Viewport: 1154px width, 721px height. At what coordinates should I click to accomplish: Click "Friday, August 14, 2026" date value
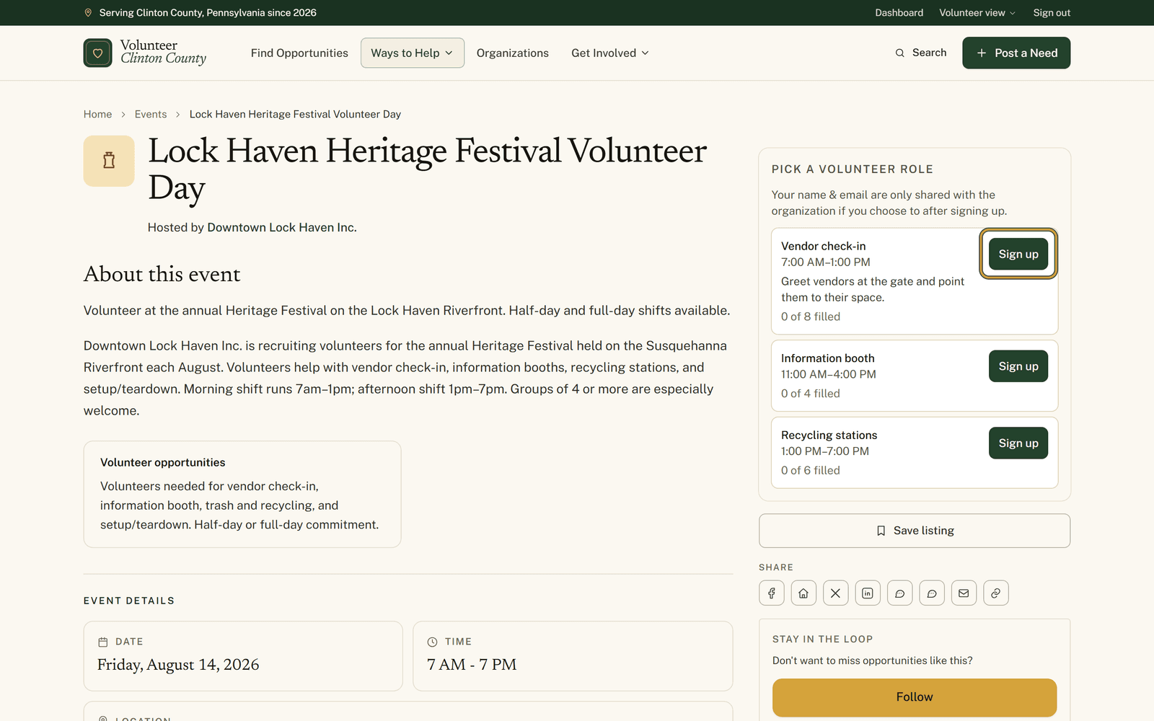178,665
